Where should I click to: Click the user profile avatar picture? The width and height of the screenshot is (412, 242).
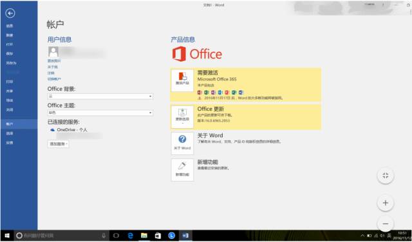click(53, 51)
